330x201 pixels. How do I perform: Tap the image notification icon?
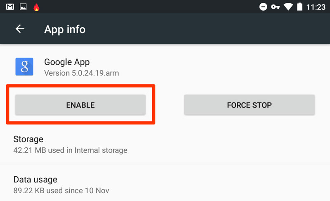[23, 7]
